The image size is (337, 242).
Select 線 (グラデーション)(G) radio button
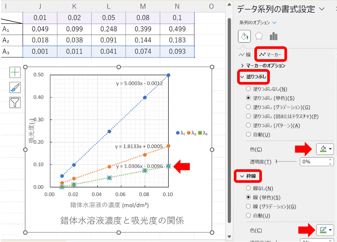248,206
